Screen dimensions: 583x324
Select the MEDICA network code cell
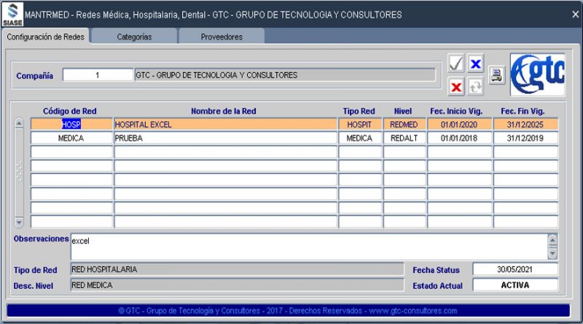71,138
